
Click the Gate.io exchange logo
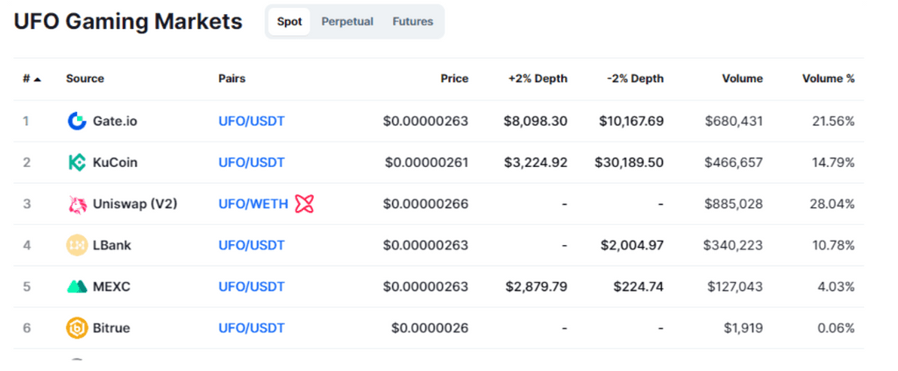click(77, 122)
